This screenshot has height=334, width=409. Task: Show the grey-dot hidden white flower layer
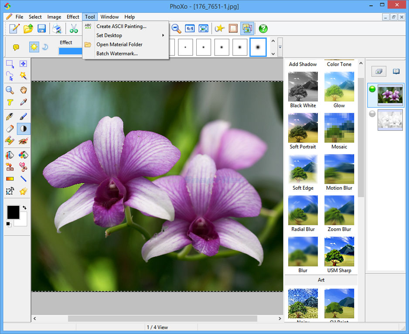(x=372, y=114)
